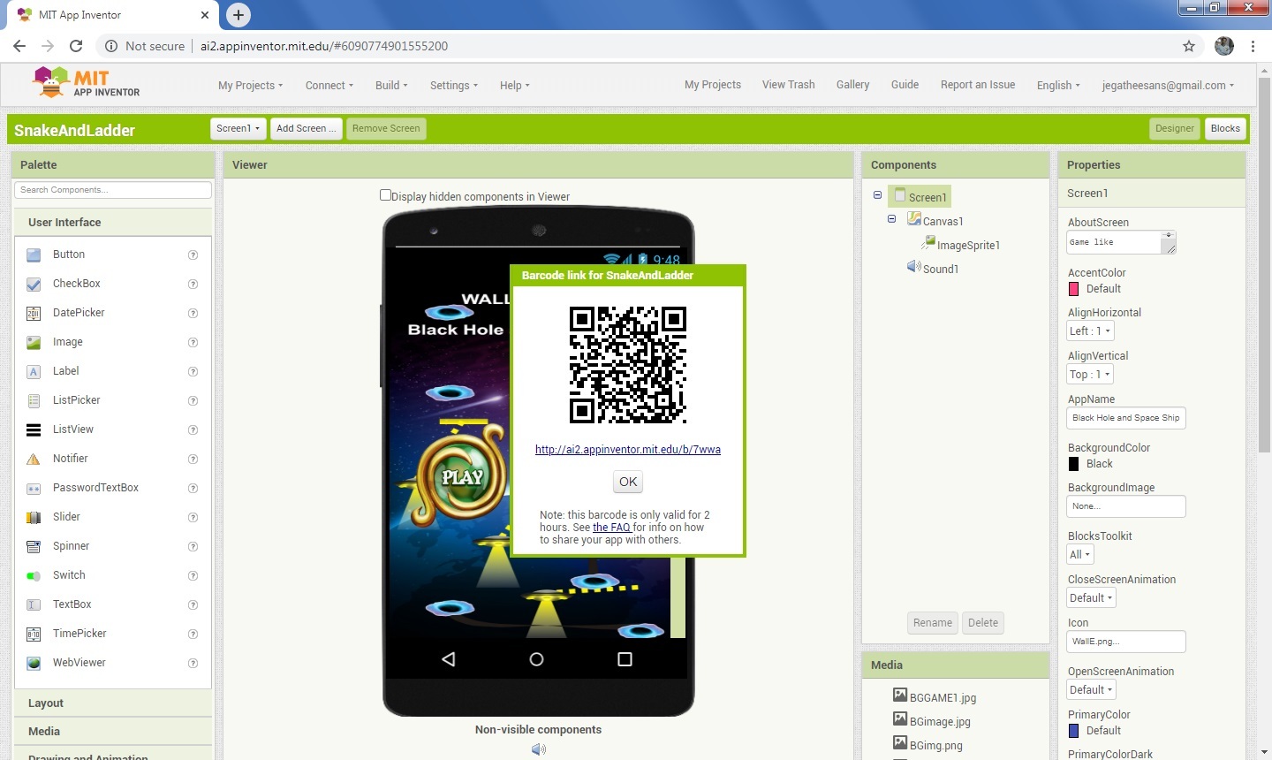Click the AccentColor pink swatch
1272x760 pixels.
click(1074, 289)
